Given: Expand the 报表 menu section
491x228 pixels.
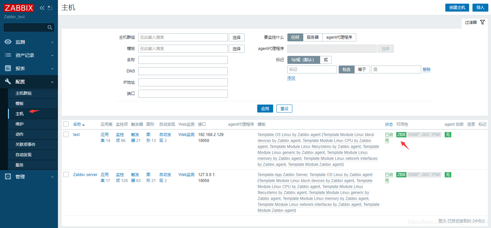Looking at the screenshot, I should [x=29, y=68].
